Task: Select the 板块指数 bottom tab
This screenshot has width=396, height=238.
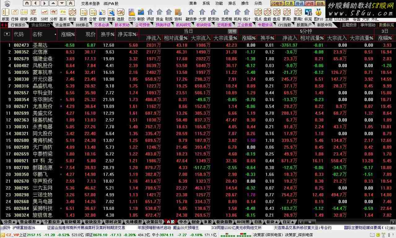Action: coord(224,222)
